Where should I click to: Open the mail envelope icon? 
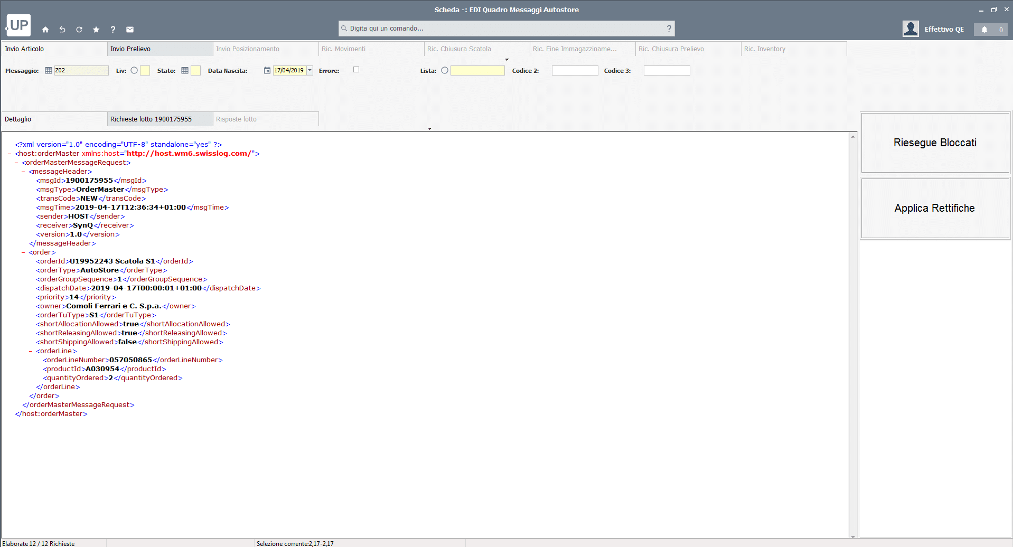click(x=130, y=30)
